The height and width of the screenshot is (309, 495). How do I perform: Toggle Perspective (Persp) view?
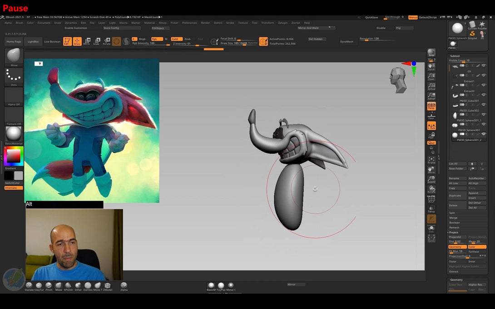[431, 106]
